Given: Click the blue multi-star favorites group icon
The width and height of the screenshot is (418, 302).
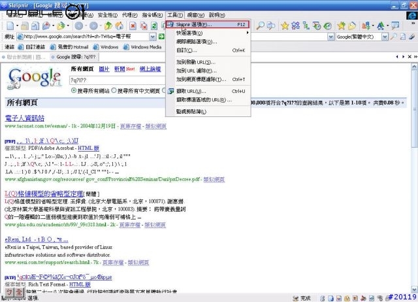Looking at the screenshot, I should tap(295, 25).
